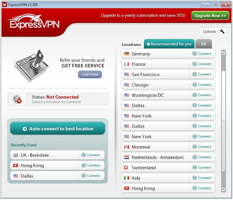Select the Italy location name
This screenshot has height=200, width=233.
point(136,178)
